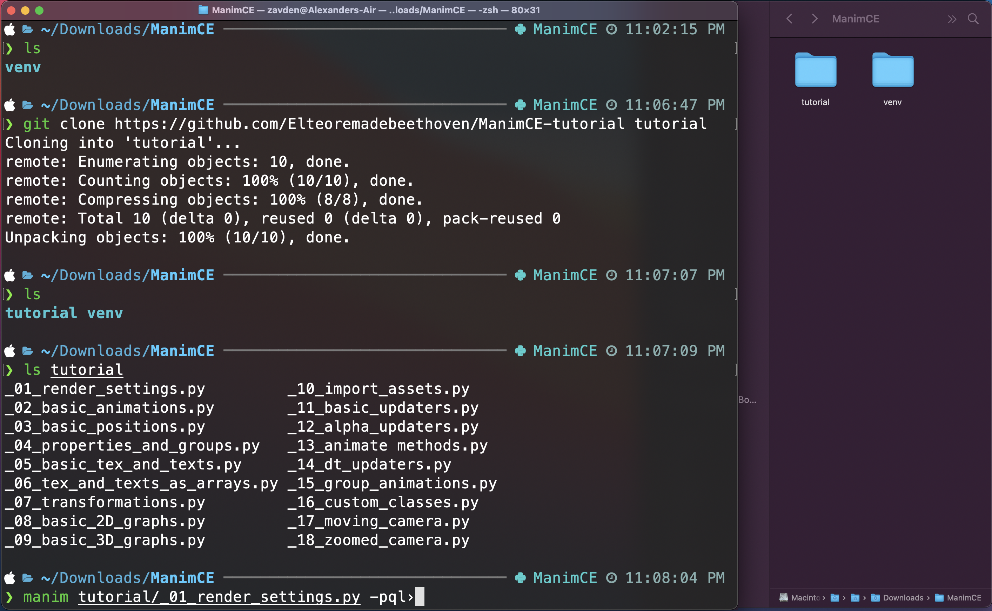The width and height of the screenshot is (992, 611).
Task: Click _09_basic_3D_graphs.py in listing
Action: (105, 540)
